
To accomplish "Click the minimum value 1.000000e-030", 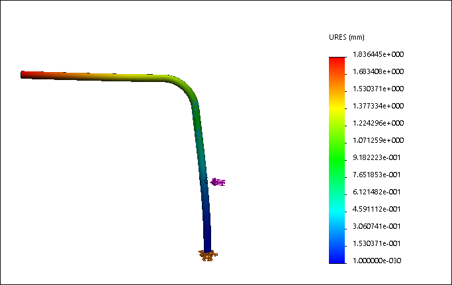I will (x=377, y=261).
